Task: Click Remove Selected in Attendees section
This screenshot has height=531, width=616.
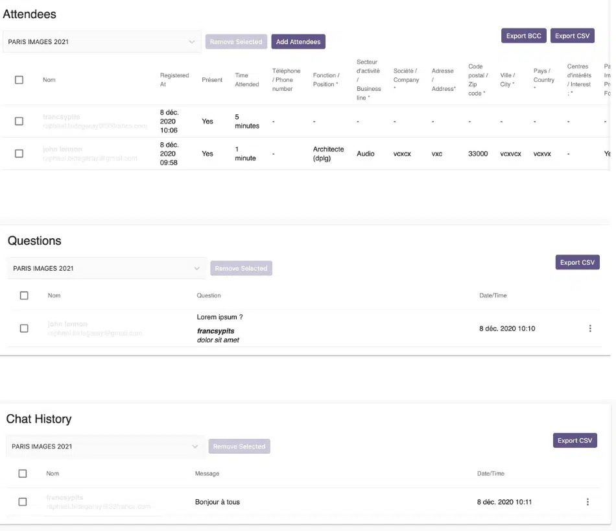Action: pyautogui.click(x=236, y=42)
